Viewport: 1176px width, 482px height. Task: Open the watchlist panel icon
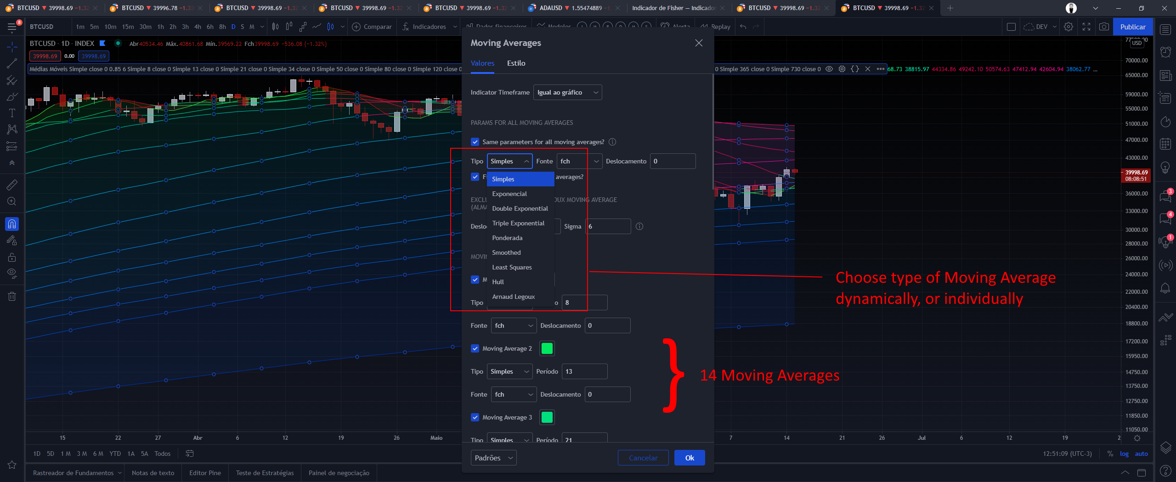pos(1165,30)
